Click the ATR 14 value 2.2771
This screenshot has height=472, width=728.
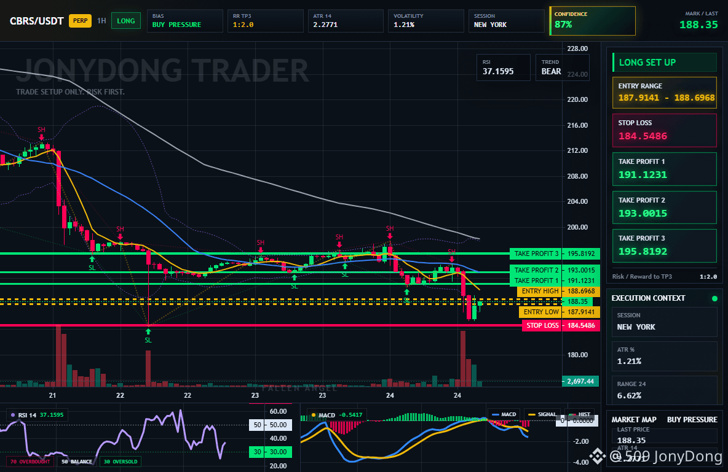325,25
